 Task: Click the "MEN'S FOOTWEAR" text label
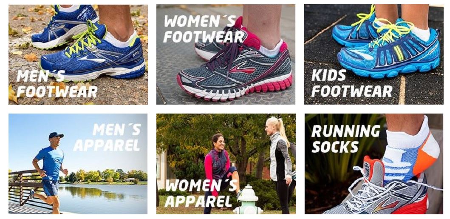[x=57, y=84]
